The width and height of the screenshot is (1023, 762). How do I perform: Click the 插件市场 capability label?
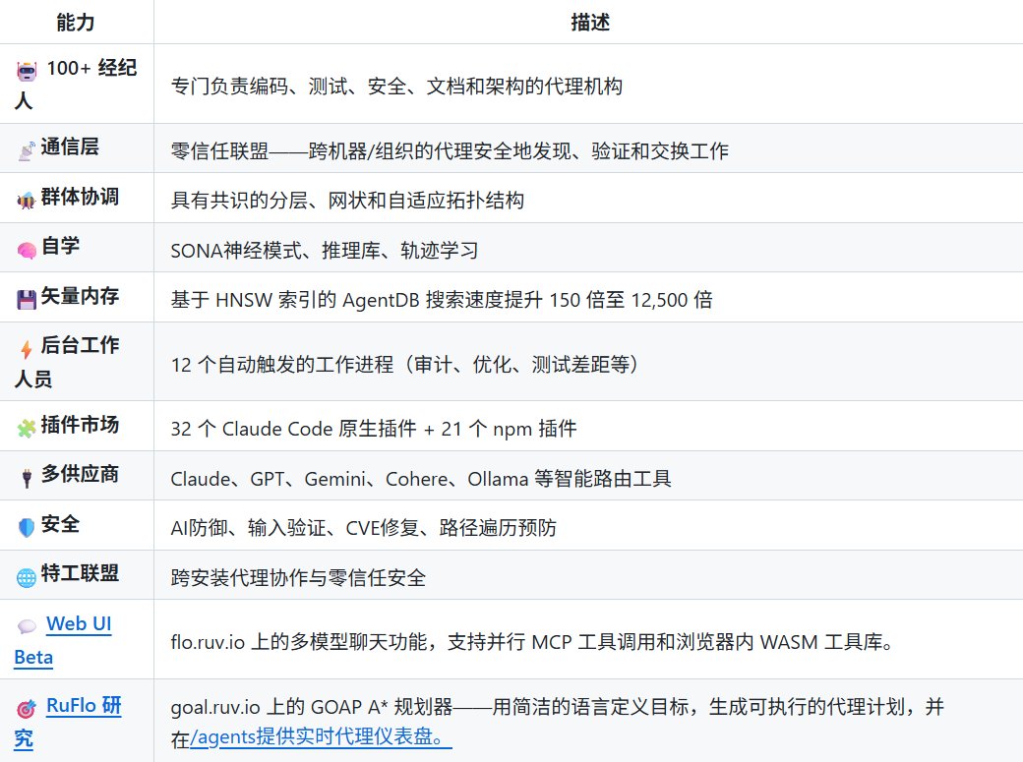pos(80,425)
